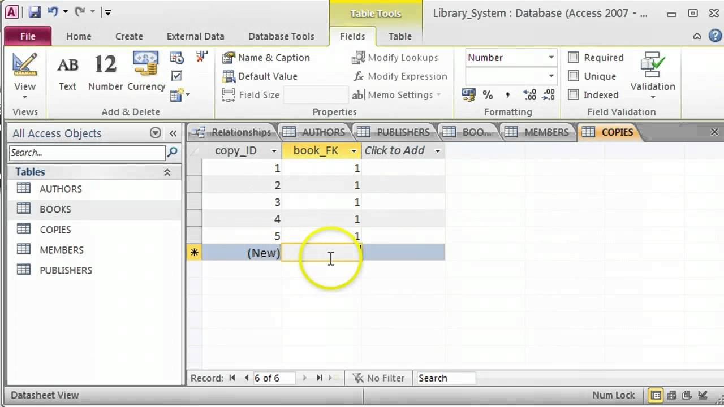Image resolution: width=724 pixels, height=407 pixels.
Task: Add a Currency field
Action: click(x=146, y=73)
